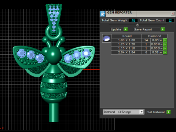Click the green arrow beside Save Report

click(x=163, y=29)
